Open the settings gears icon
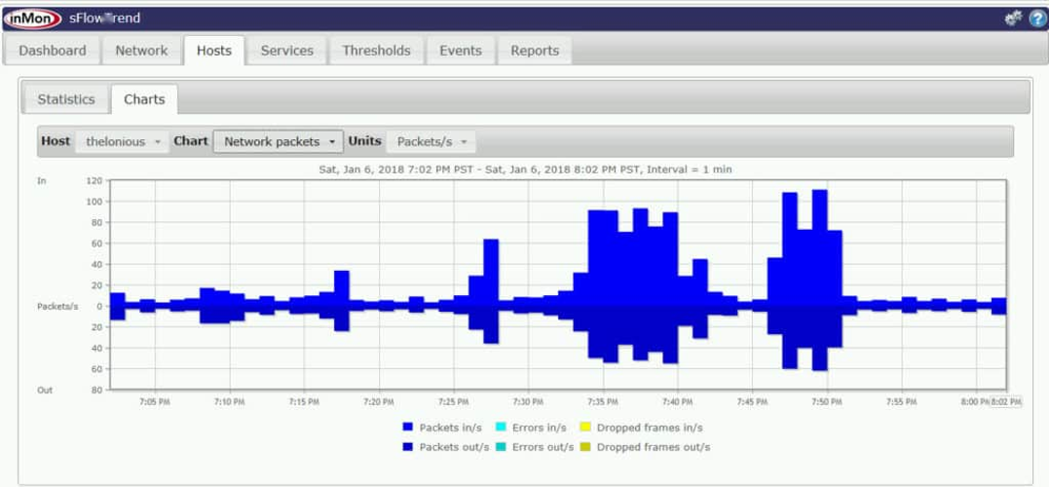This screenshot has height=487, width=1049. [x=1014, y=19]
